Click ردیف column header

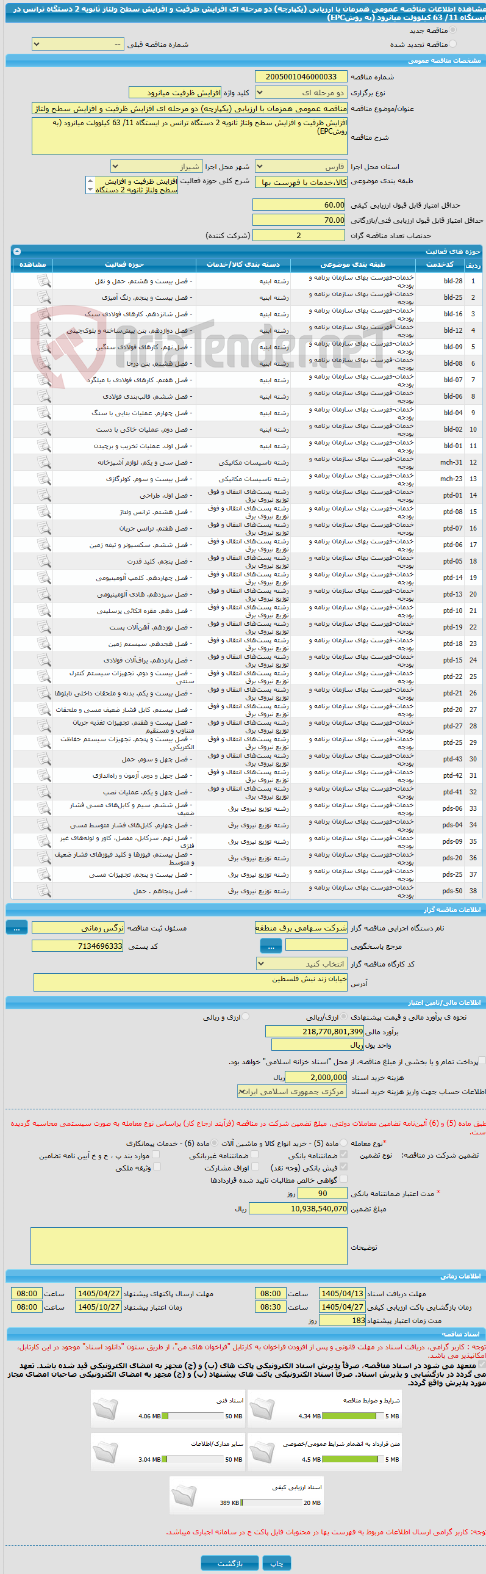(x=473, y=264)
